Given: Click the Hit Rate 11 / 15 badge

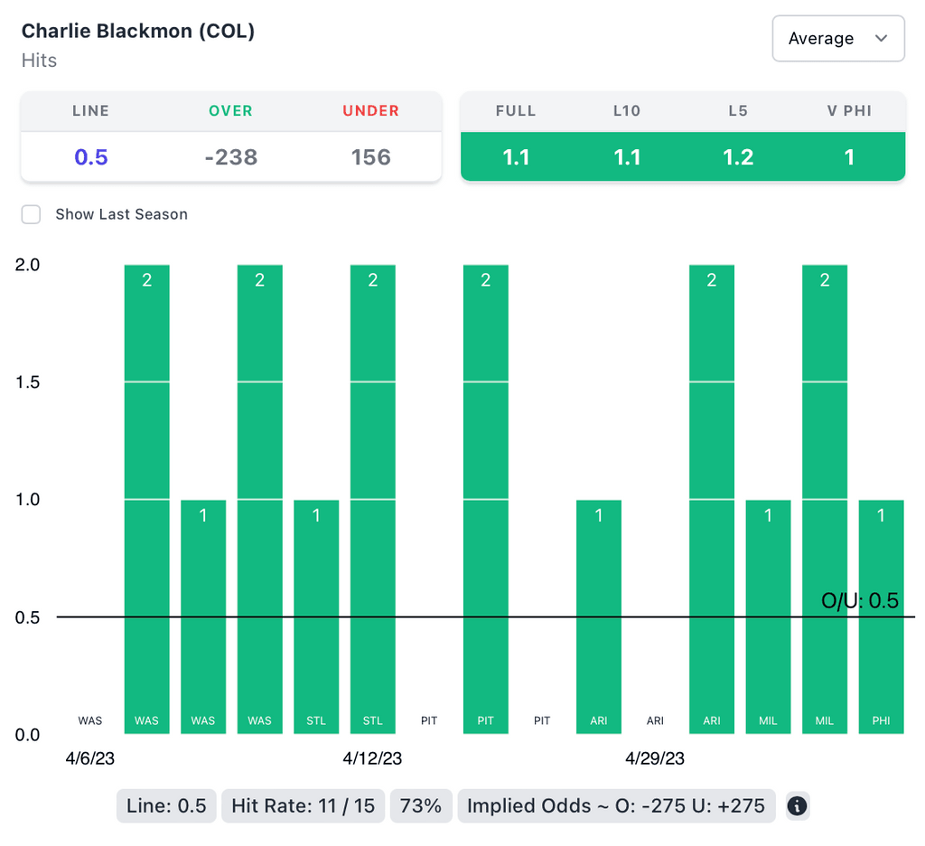Looking at the screenshot, I should tap(303, 805).
